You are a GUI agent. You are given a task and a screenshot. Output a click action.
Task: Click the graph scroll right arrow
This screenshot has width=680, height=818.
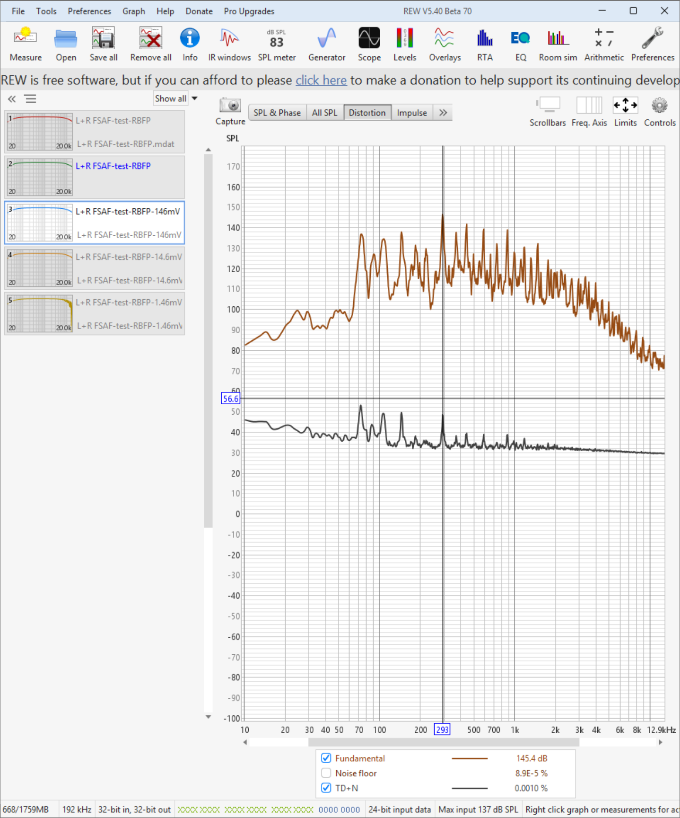tap(661, 742)
